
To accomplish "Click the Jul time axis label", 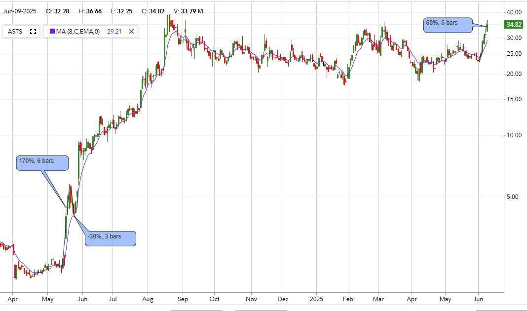I will point(113,299).
